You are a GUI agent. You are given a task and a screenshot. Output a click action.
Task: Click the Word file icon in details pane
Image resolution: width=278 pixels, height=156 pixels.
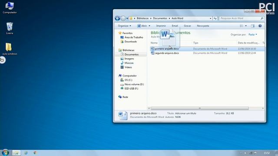122,116
